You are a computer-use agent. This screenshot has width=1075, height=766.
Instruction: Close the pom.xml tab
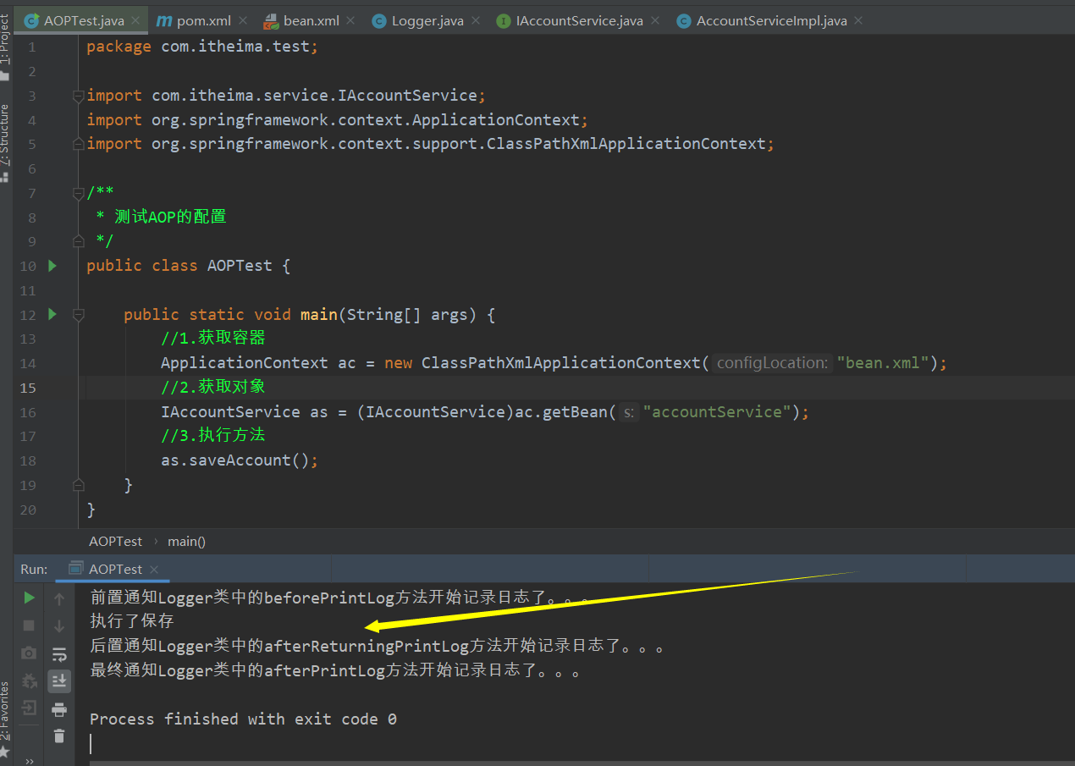244,21
